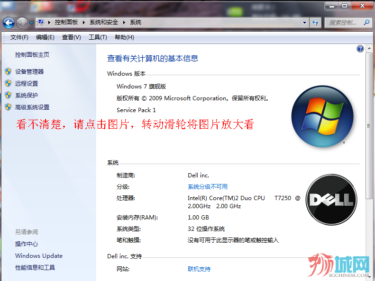The image size is (375, 281).
Task: Click text Service Pack 1
Action: (x=136, y=110)
